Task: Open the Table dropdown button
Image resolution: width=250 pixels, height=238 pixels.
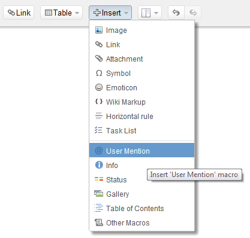Action: [61, 13]
